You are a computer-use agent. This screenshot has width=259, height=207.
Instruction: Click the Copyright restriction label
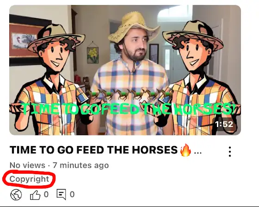[29, 179]
